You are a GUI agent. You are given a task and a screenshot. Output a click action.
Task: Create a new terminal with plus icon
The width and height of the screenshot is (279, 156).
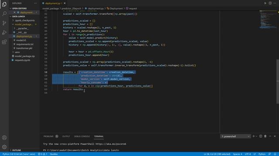coord(254,136)
